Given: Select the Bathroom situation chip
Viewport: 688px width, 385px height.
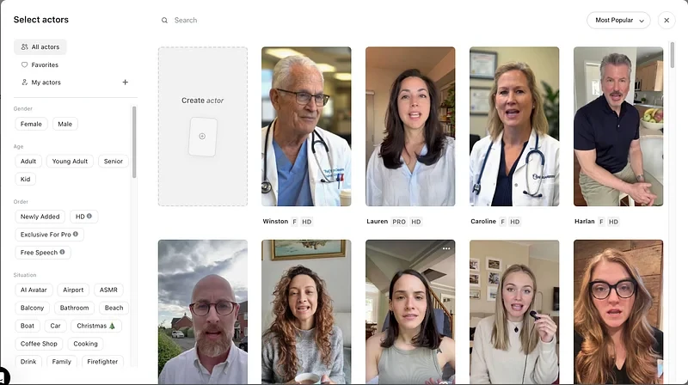Looking at the screenshot, I should click(x=74, y=308).
